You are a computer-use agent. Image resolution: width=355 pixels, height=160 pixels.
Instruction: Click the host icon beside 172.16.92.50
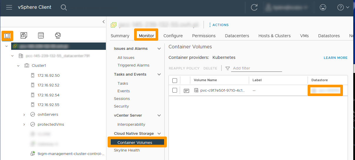point(33,75)
